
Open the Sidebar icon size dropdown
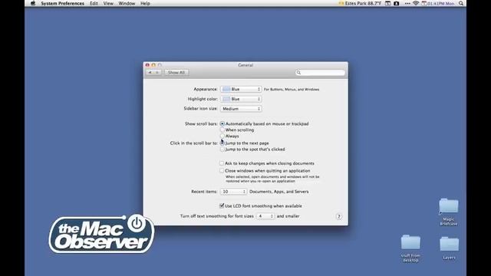241,109
